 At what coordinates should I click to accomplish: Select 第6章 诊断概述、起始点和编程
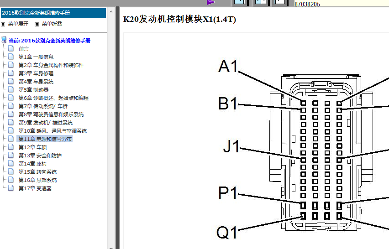tap(53, 98)
